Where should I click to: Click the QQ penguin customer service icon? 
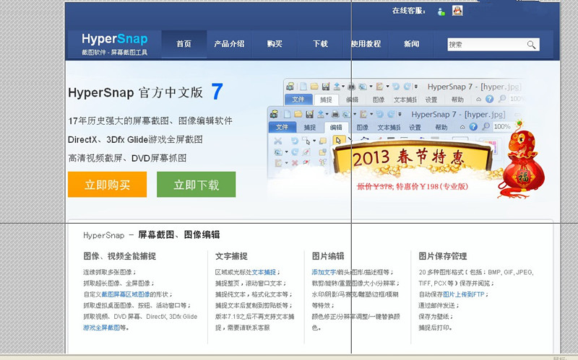(x=457, y=10)
